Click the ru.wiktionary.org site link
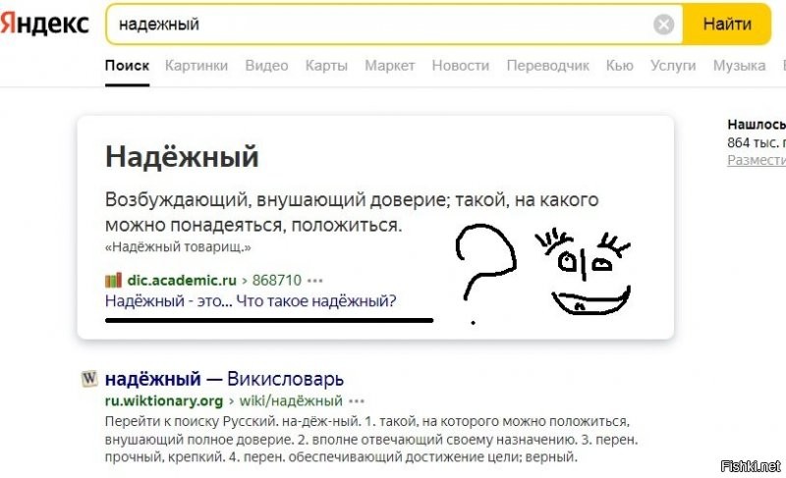786x478 pixels. coord(164,400)
